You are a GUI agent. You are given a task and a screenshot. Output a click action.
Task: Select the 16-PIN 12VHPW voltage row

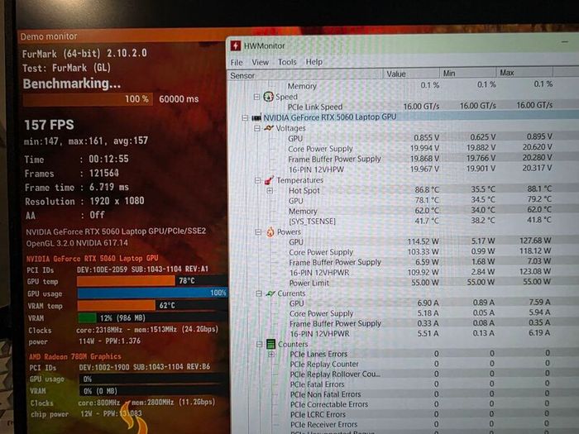404,169
